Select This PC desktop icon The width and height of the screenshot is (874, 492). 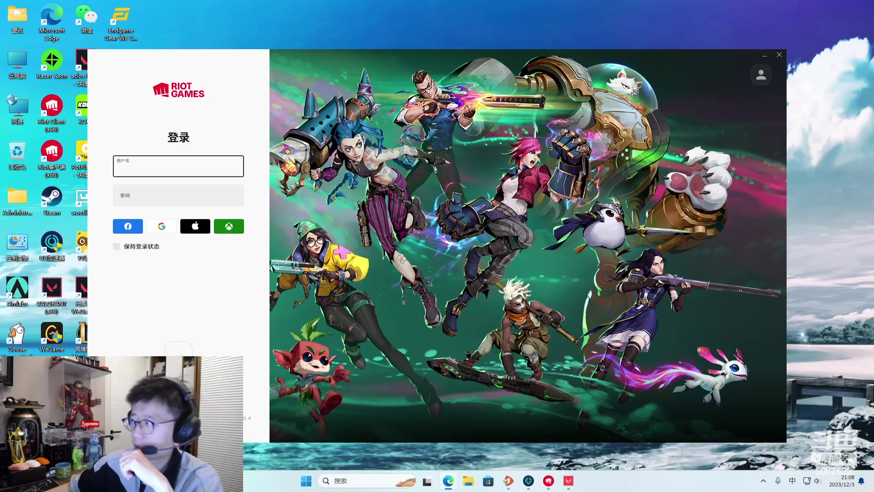pyautogui.click(x=17, y=65)
